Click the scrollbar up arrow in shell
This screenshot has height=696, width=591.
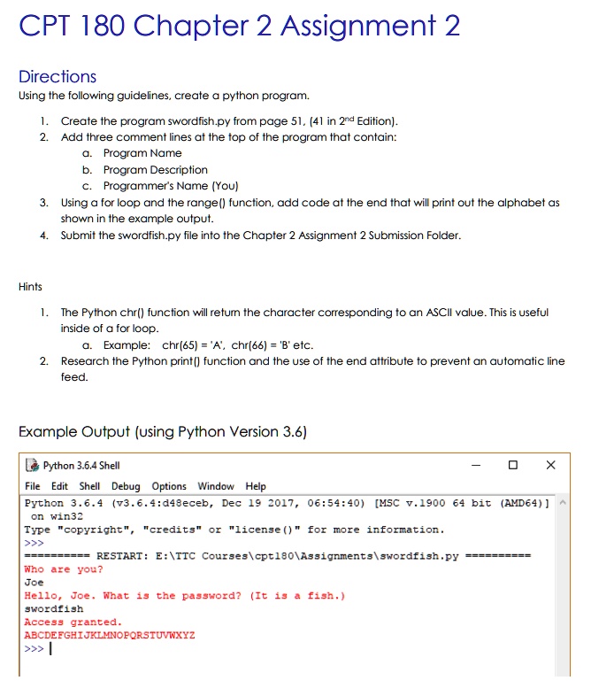(563, 502)
